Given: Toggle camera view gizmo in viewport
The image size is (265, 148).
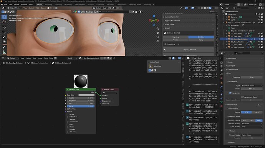Looking at the screenshot, I should click(x=158, y=37).
